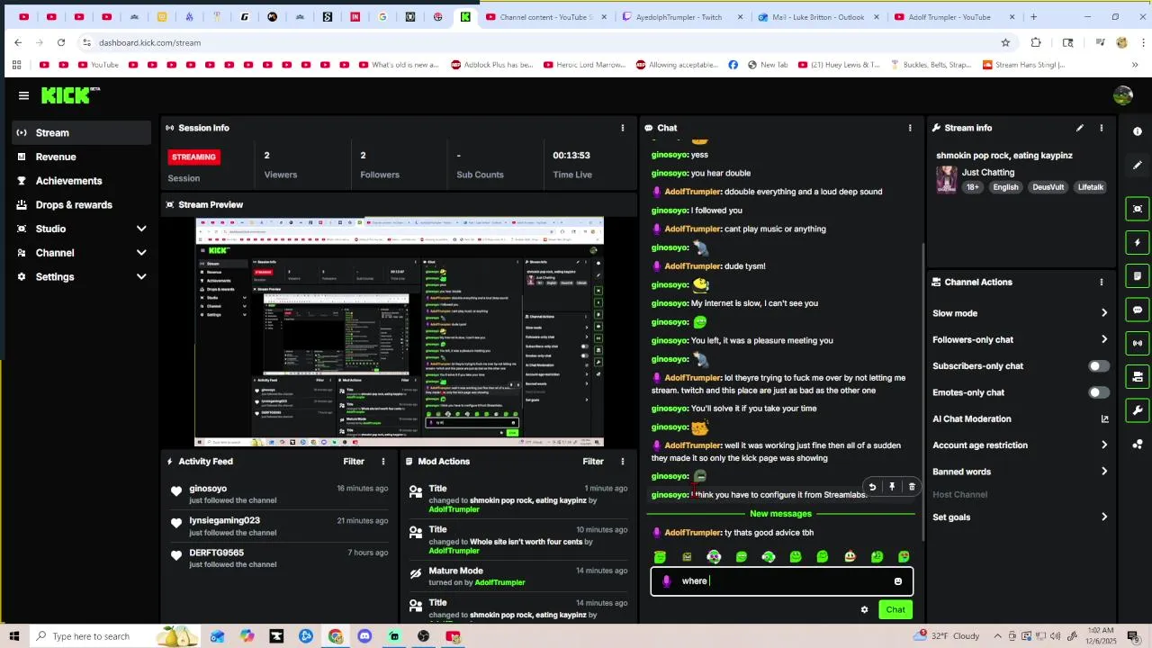Toggle Emotes-only chat switch
Screen dimensions: 1152x648
[1099, 392]
